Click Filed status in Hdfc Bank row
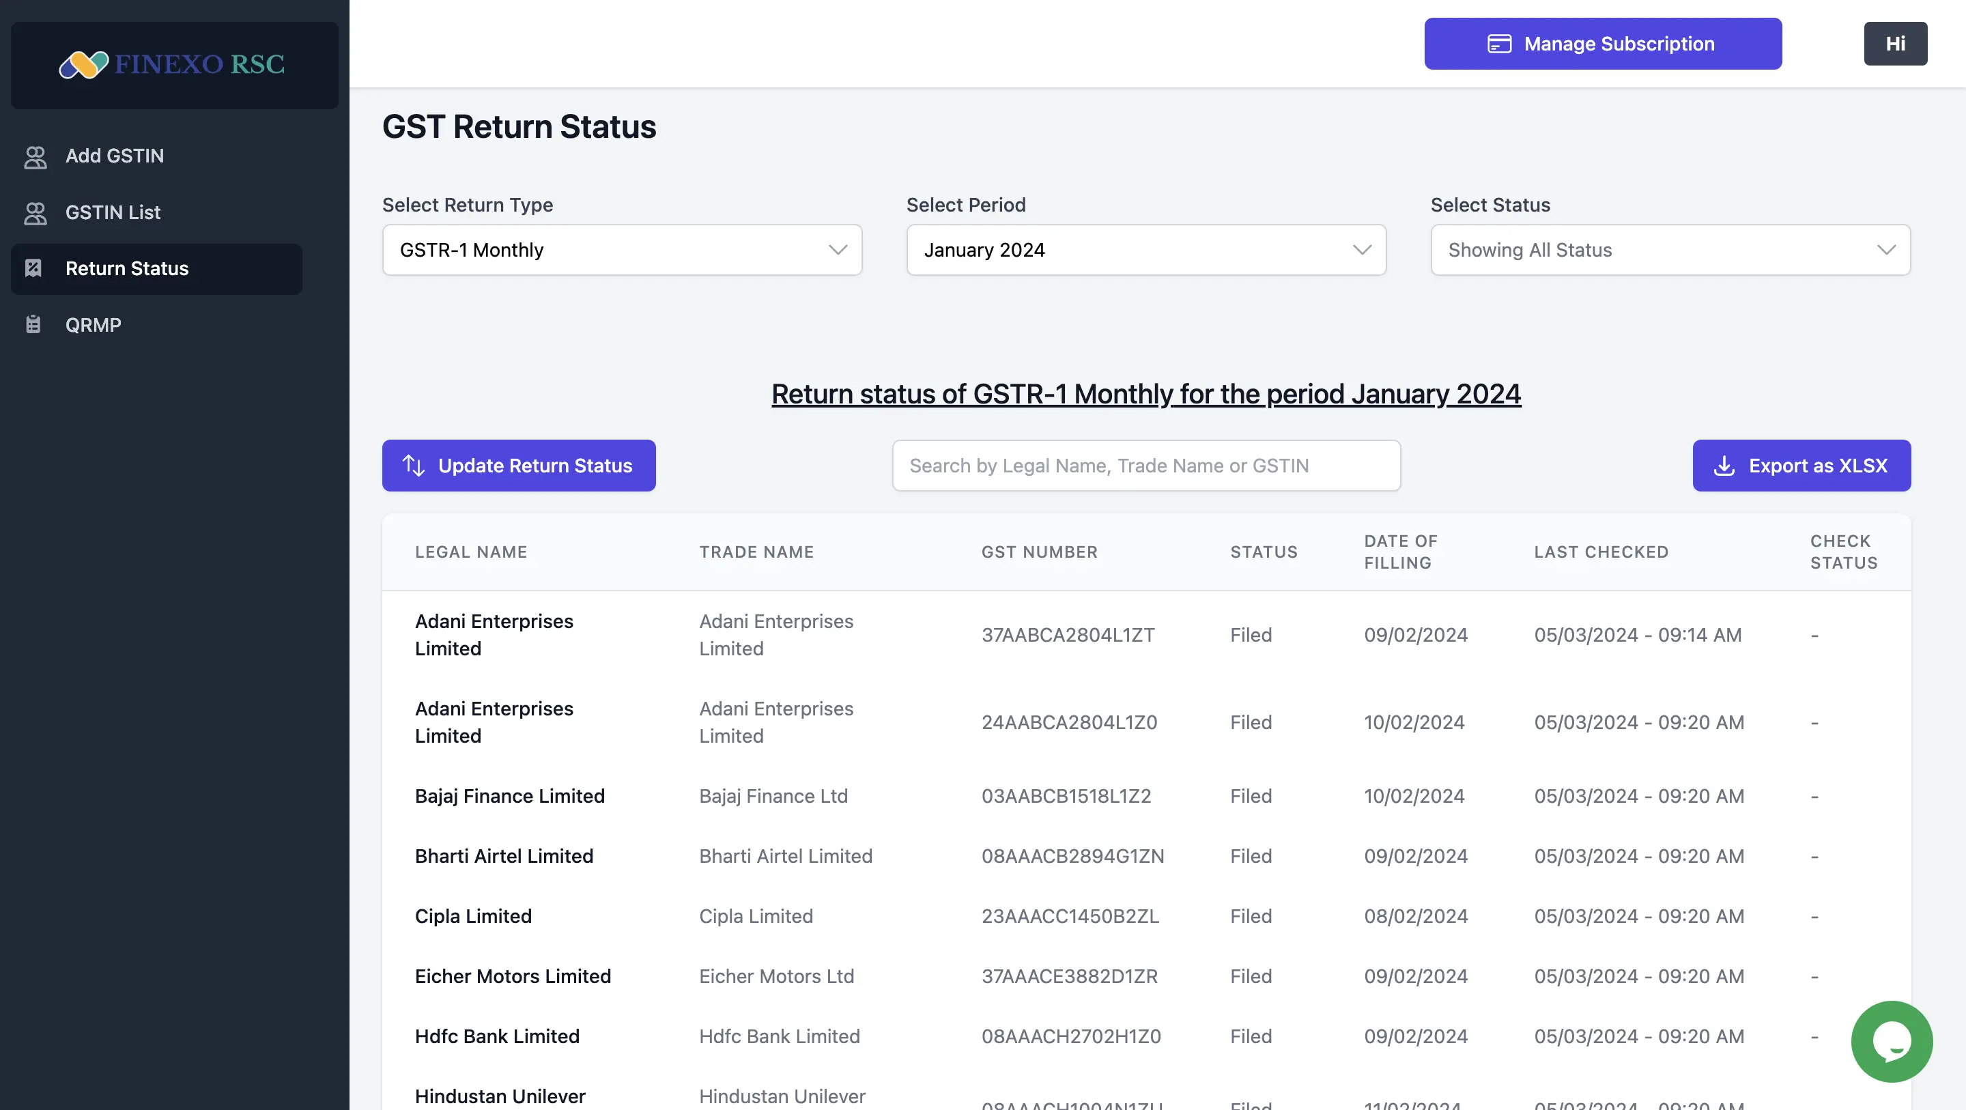The height and width of the screenshot is (1110, 1966). click(1251, 1037)
